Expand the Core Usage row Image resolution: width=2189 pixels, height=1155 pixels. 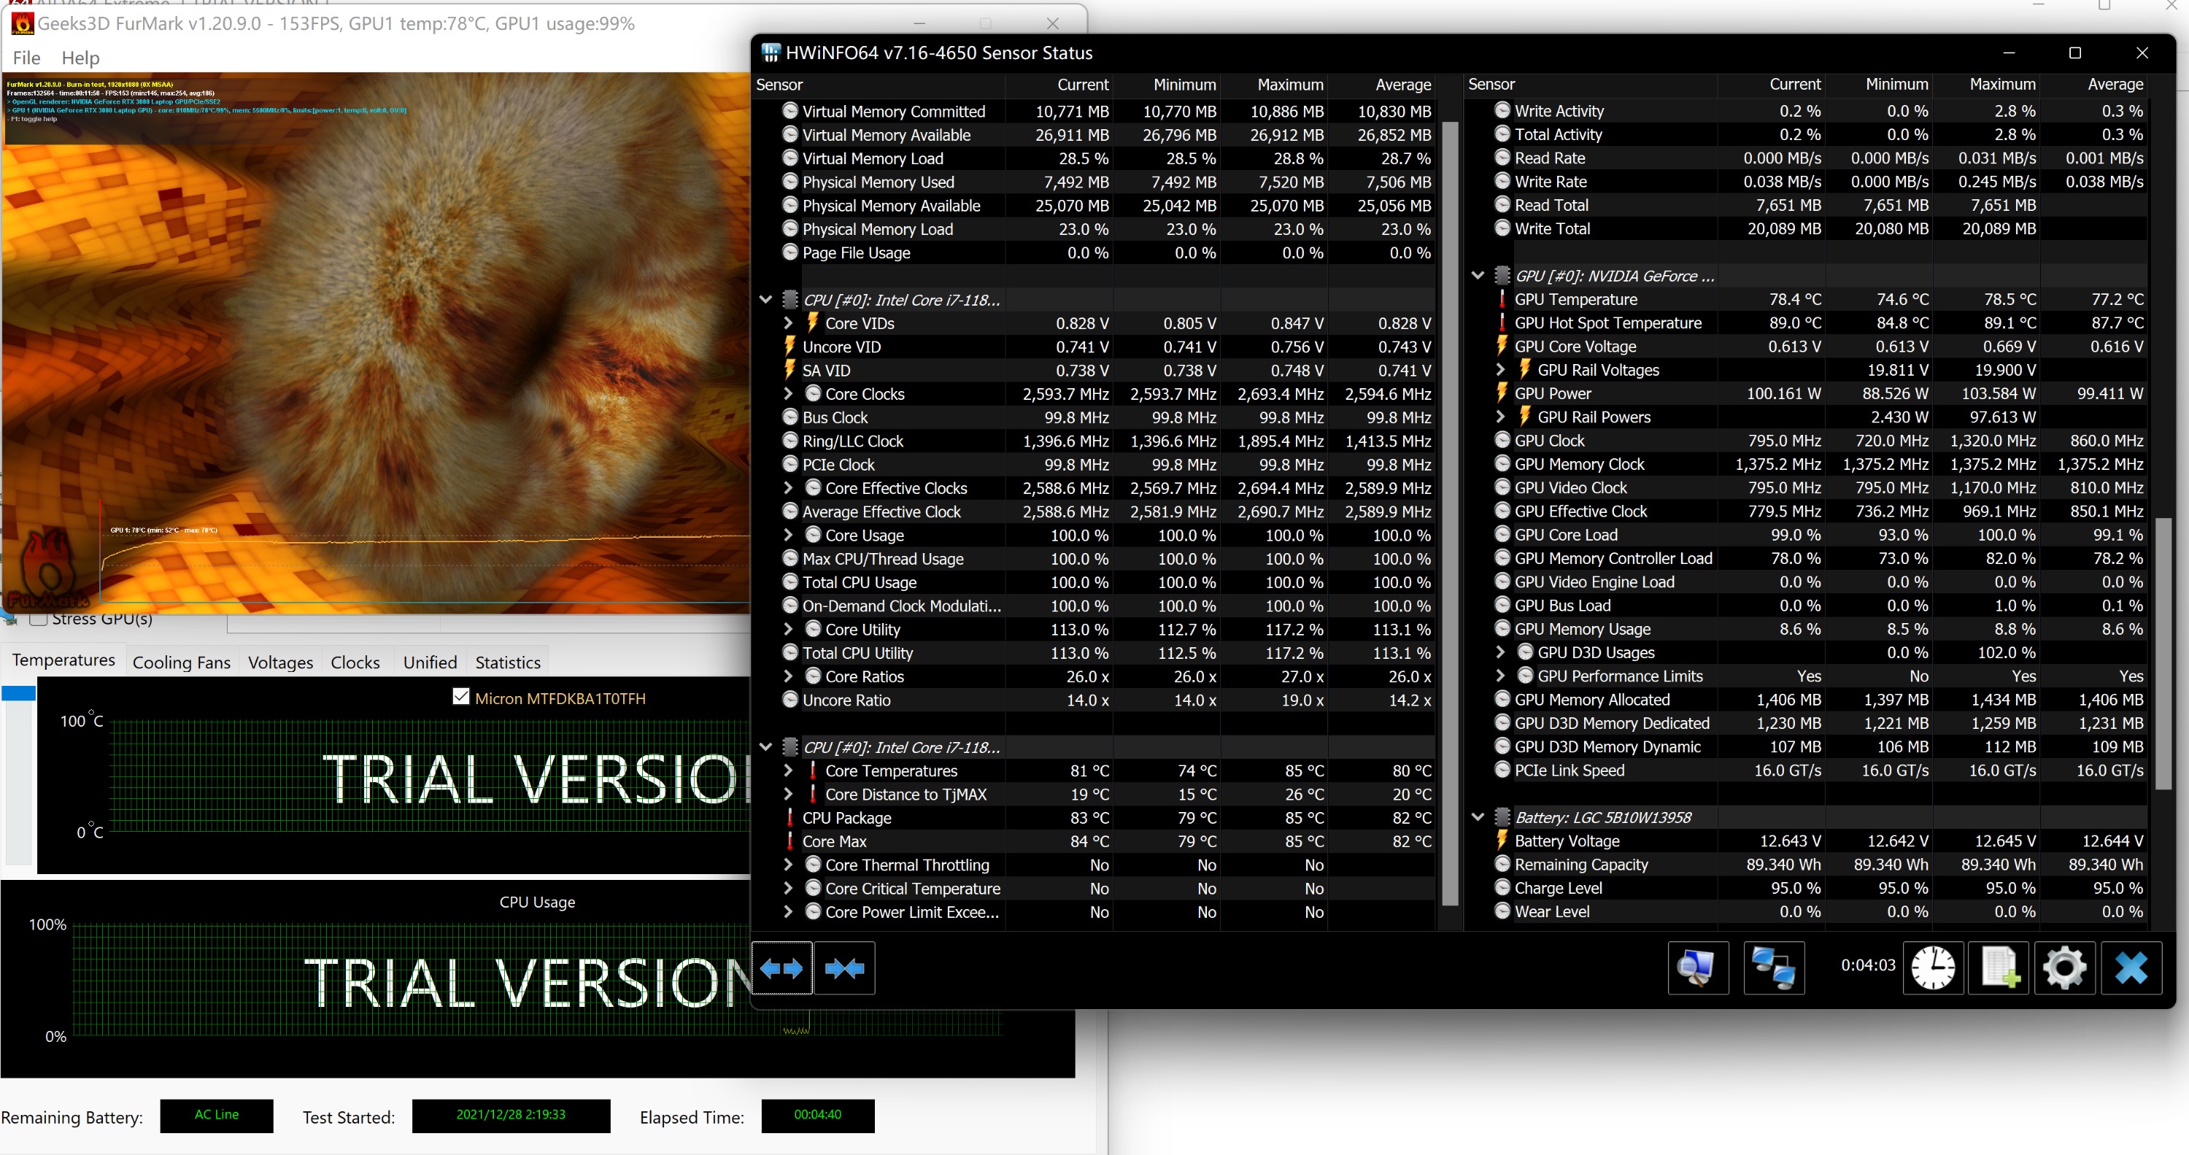[788, 535]
